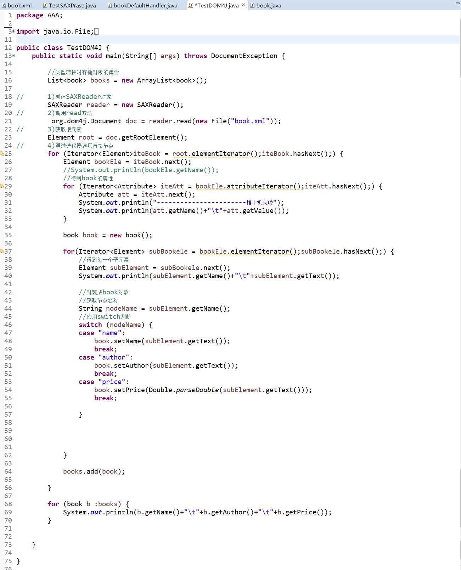Viewport: 461px width, 570px height.
Task: Click 'book.setAuthor(subElement.getText());' line
Action: pyautogui.click(x=166, y=366)
